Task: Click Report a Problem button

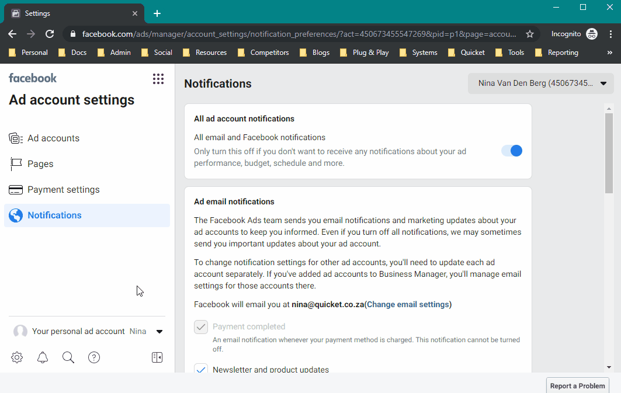Action: [577, 386]
